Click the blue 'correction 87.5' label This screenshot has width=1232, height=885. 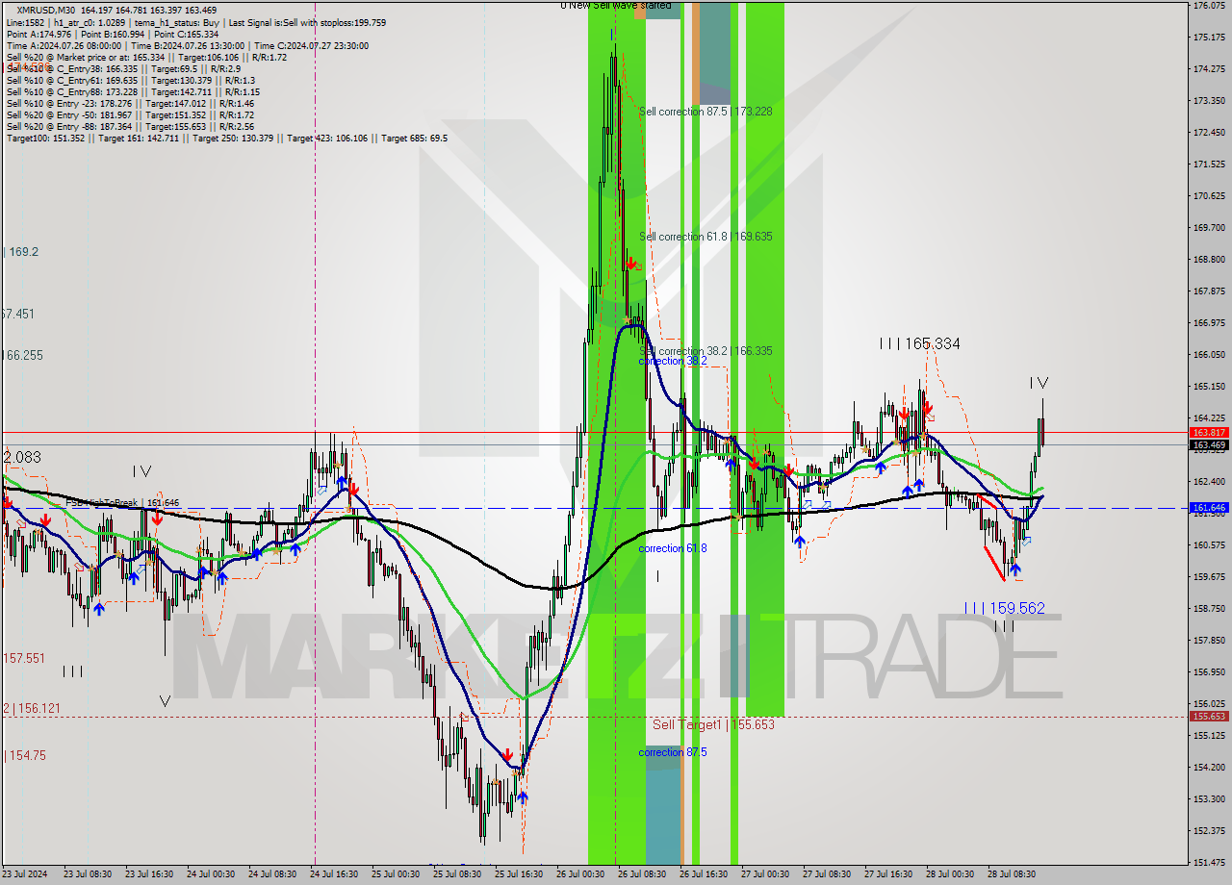tap(673, 752)
